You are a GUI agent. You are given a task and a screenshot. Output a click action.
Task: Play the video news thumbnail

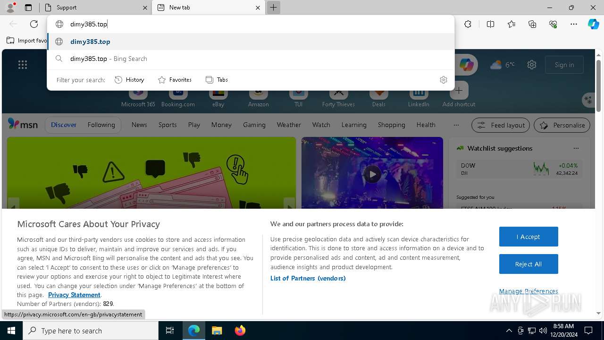tap(372, 174)
